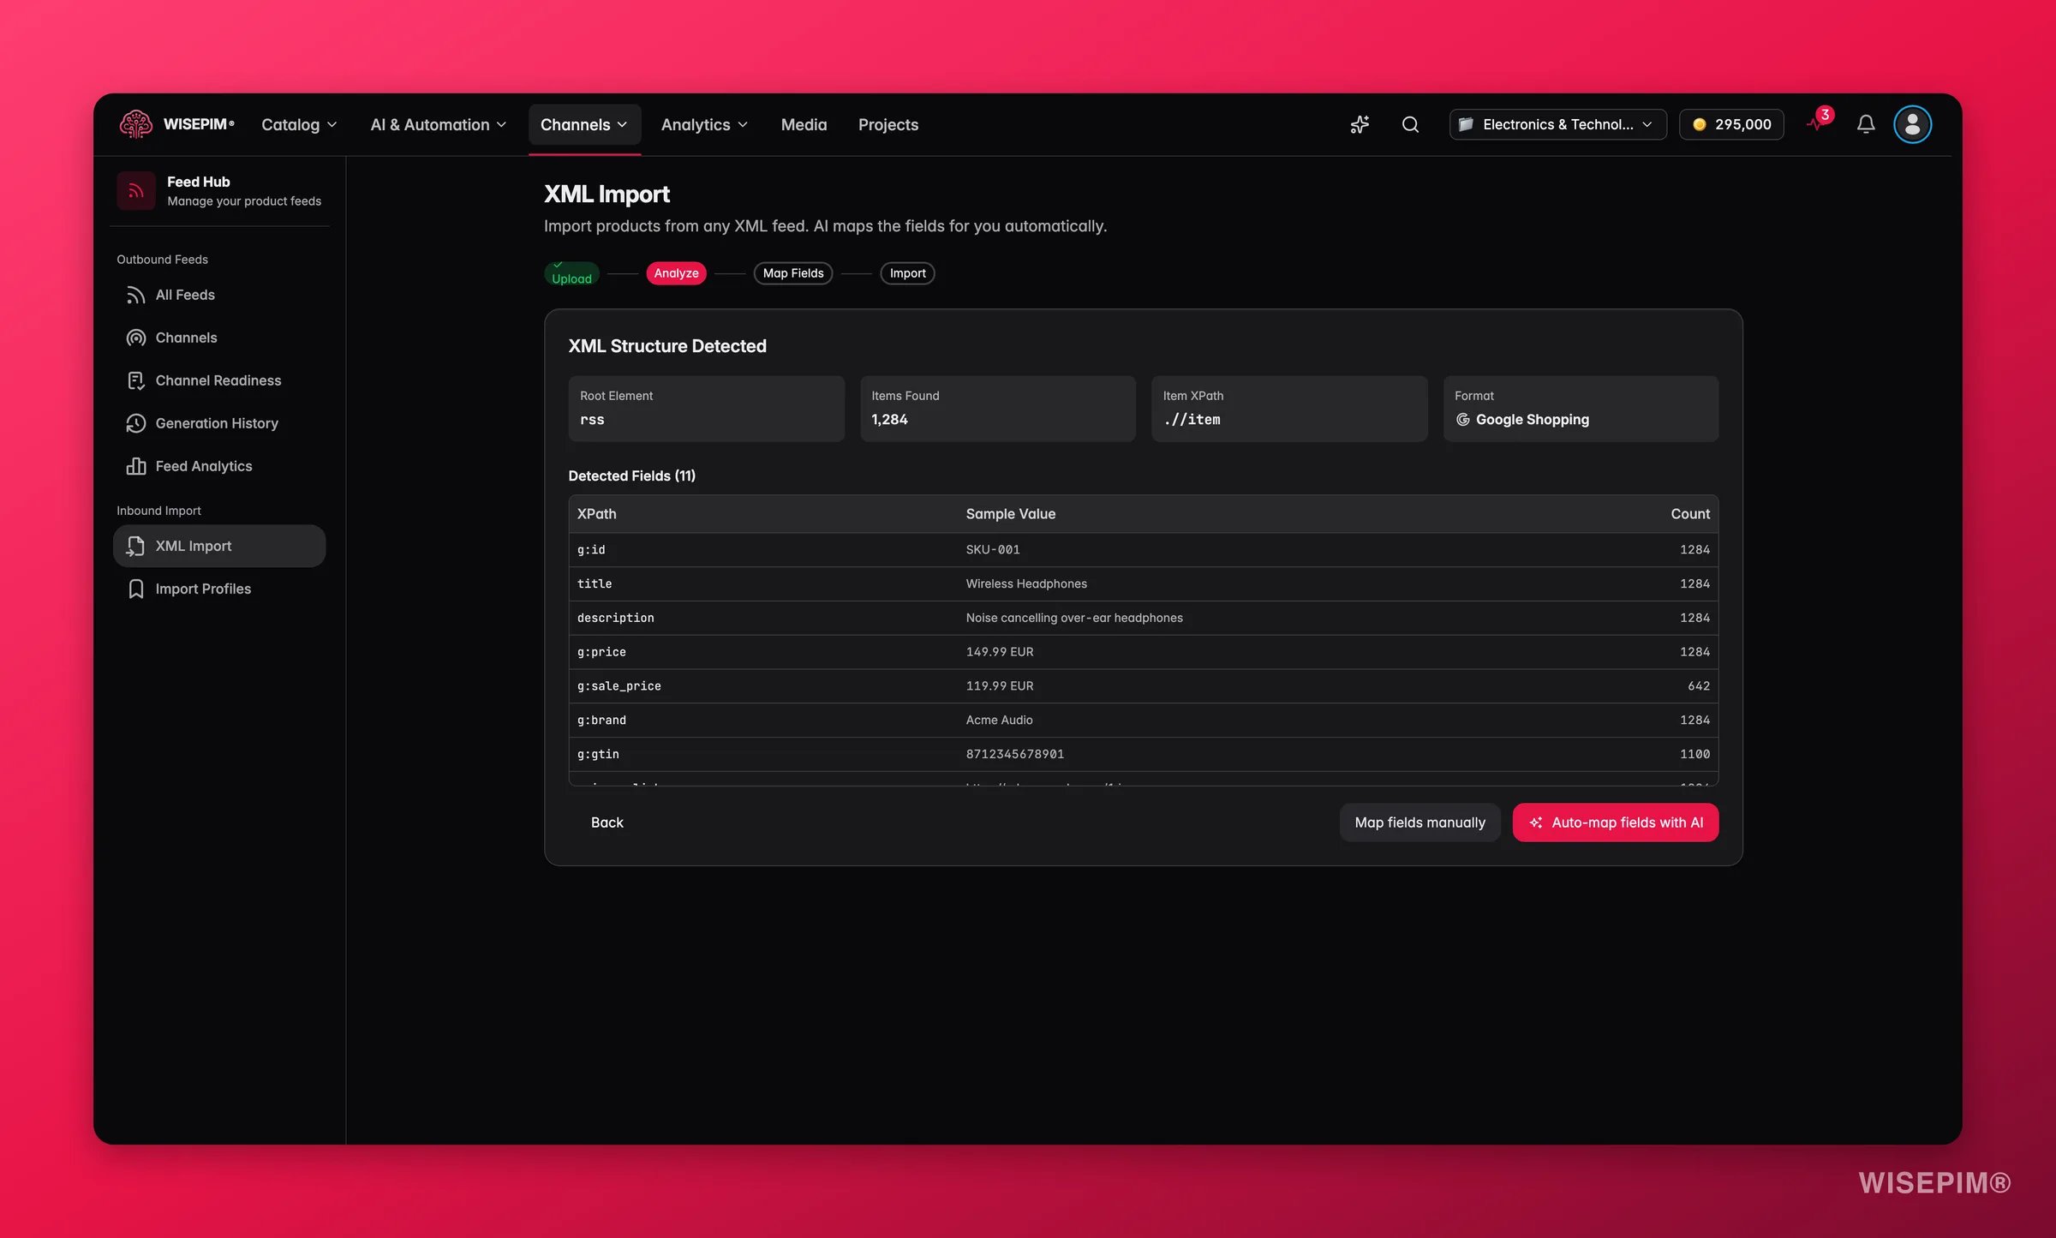The height and width of the screenshot is (1238, 2056).
Task: Expand the Catalog dropdown menu
Action: coord(299,125)
